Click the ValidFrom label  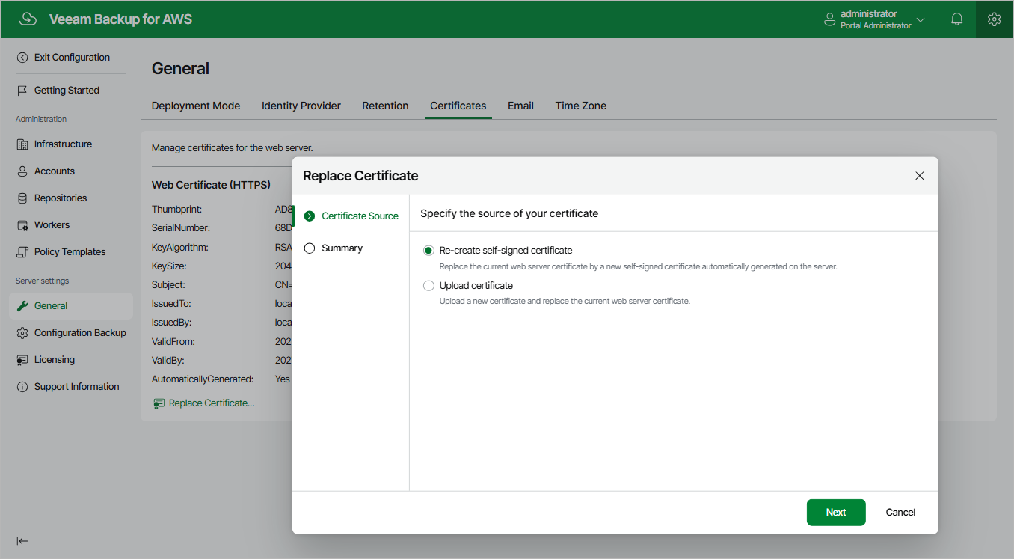[173, 342]
